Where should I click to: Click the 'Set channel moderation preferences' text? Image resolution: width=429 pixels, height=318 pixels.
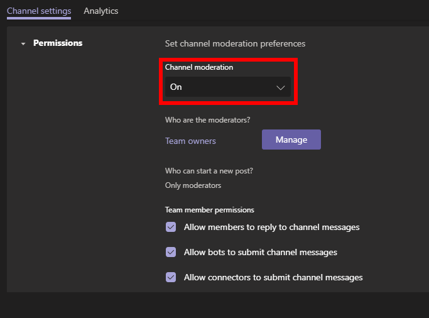click(235, 44)
